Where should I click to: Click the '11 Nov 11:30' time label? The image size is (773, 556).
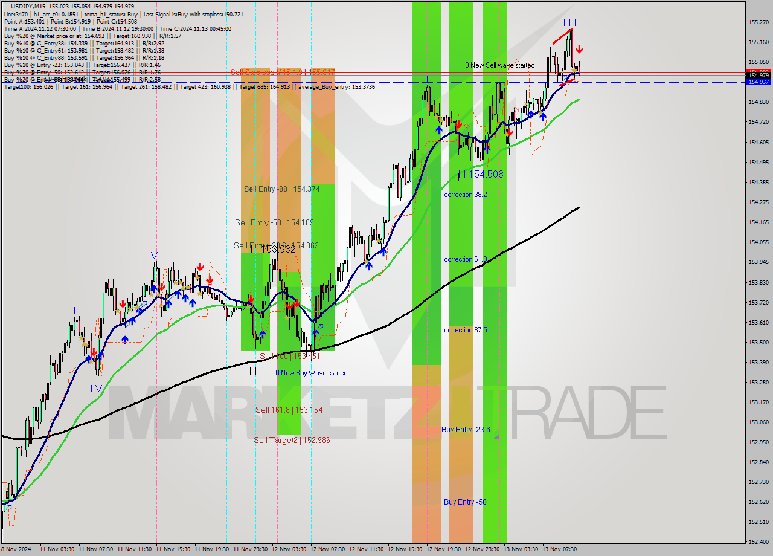(x=135, y=549)
